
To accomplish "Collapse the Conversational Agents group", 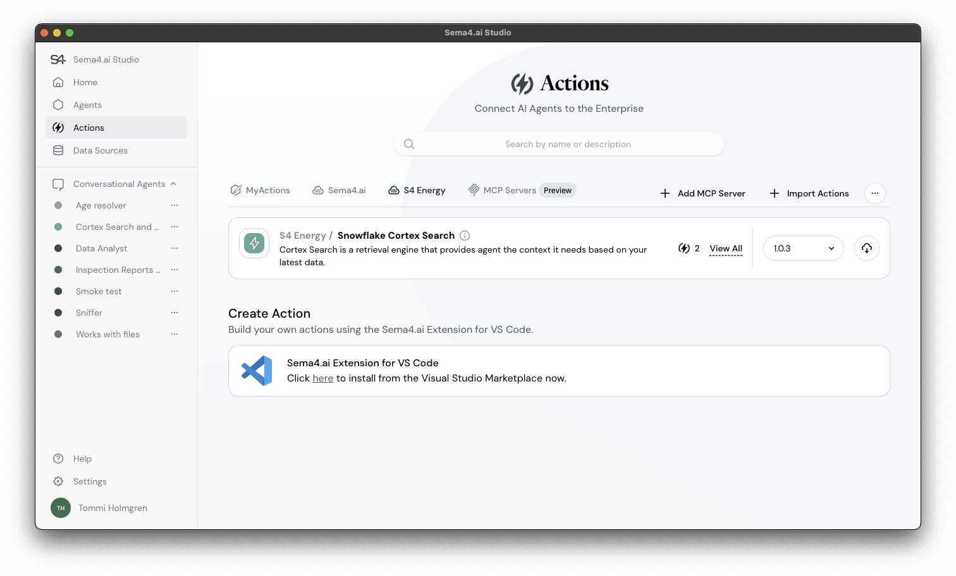I will [174, 184].
